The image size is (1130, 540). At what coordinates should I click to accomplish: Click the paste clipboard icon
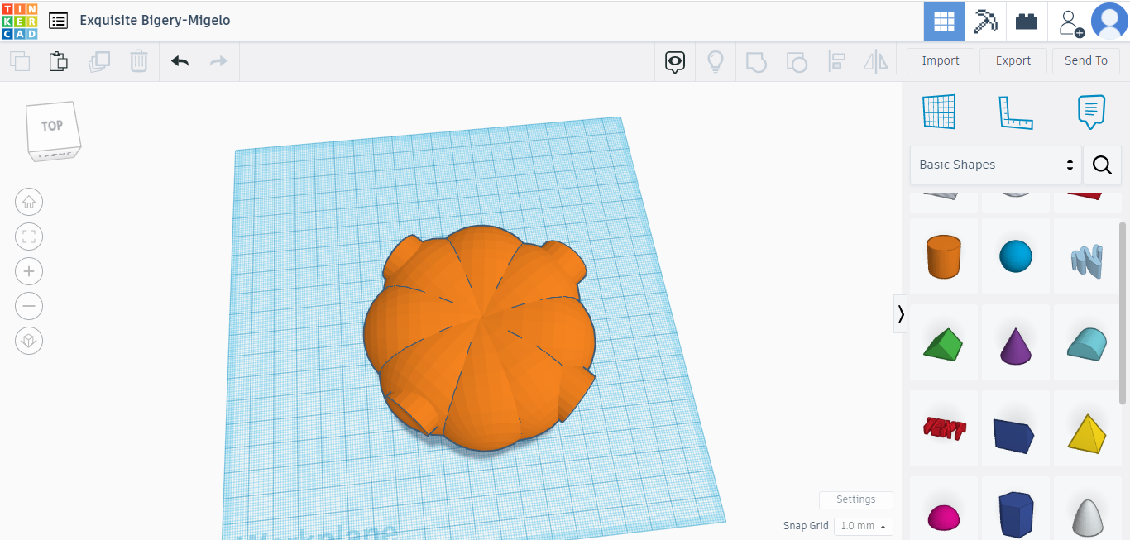58,61
